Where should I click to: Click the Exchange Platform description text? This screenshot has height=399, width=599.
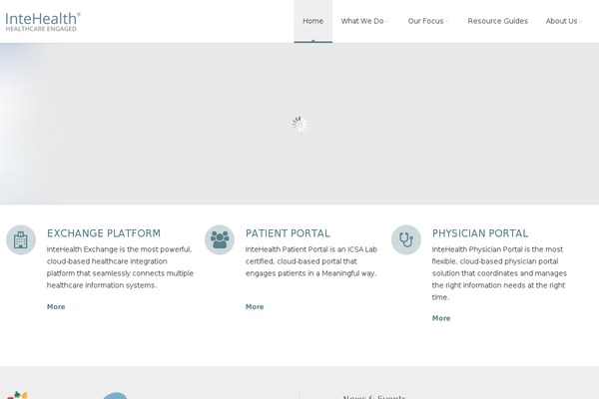pyautogui.click(x=120, y=267)
